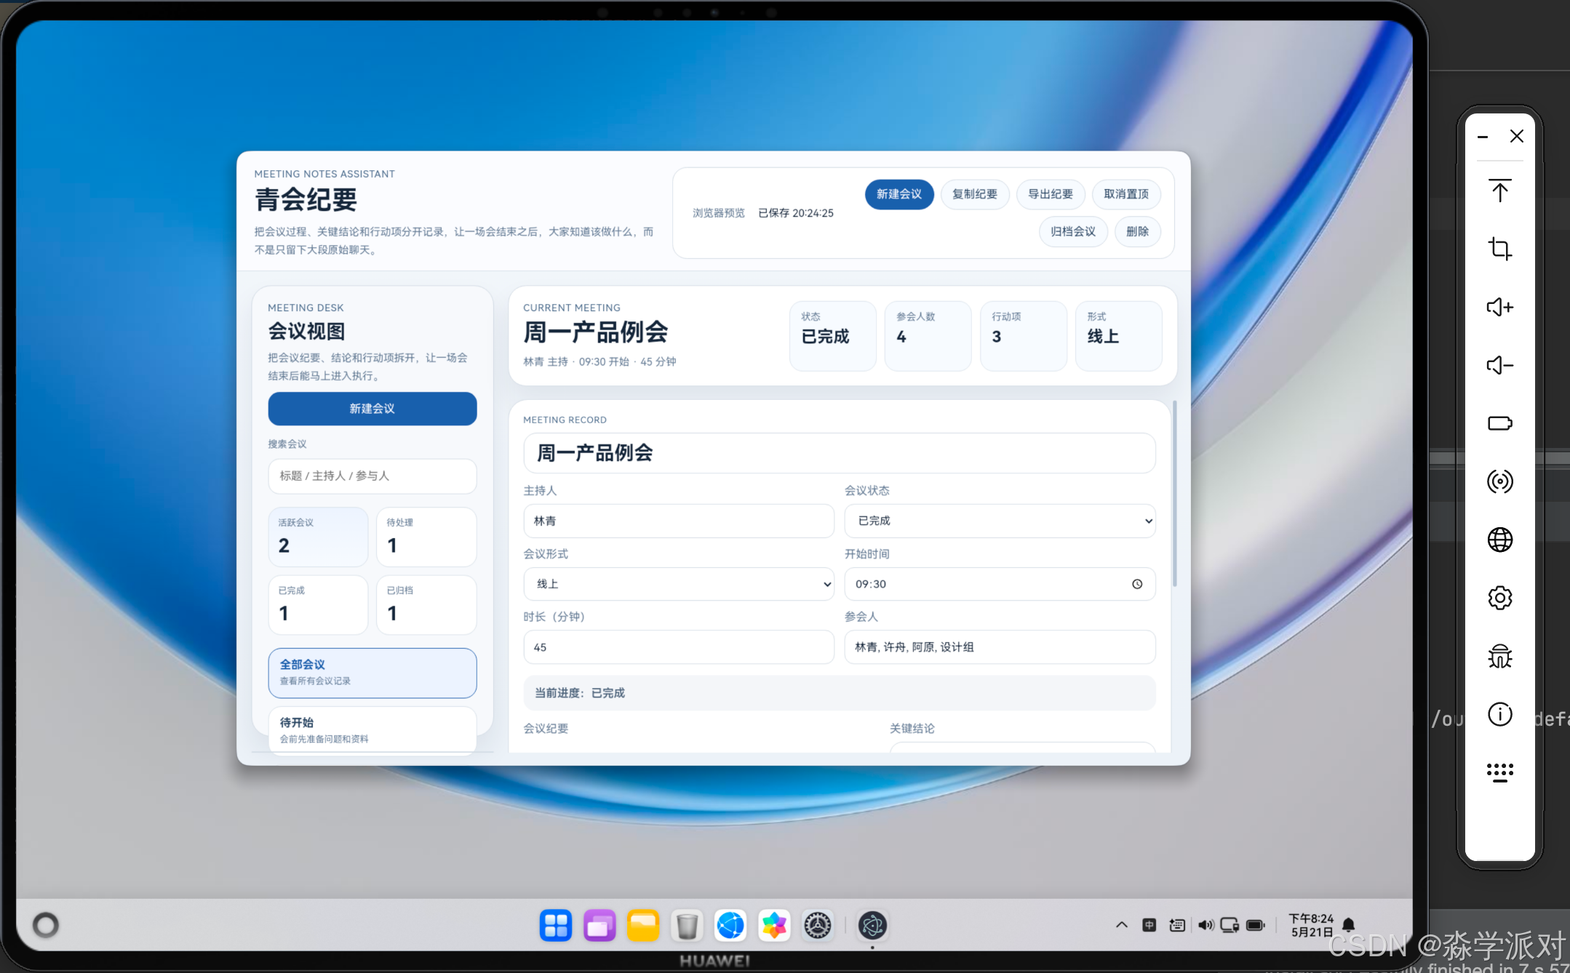Open the yellow file manager in the dock
The height and width of the screenshot is (973, 1570).
click(643, 926)
